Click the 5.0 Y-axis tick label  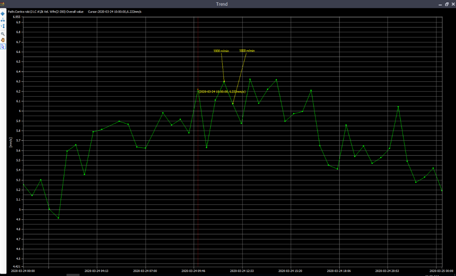coord(19,210)
